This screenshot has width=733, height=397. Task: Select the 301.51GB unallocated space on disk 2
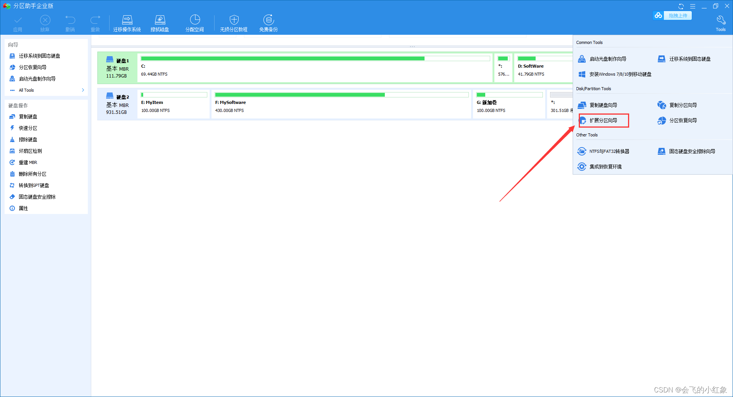(x=560, y=104)
